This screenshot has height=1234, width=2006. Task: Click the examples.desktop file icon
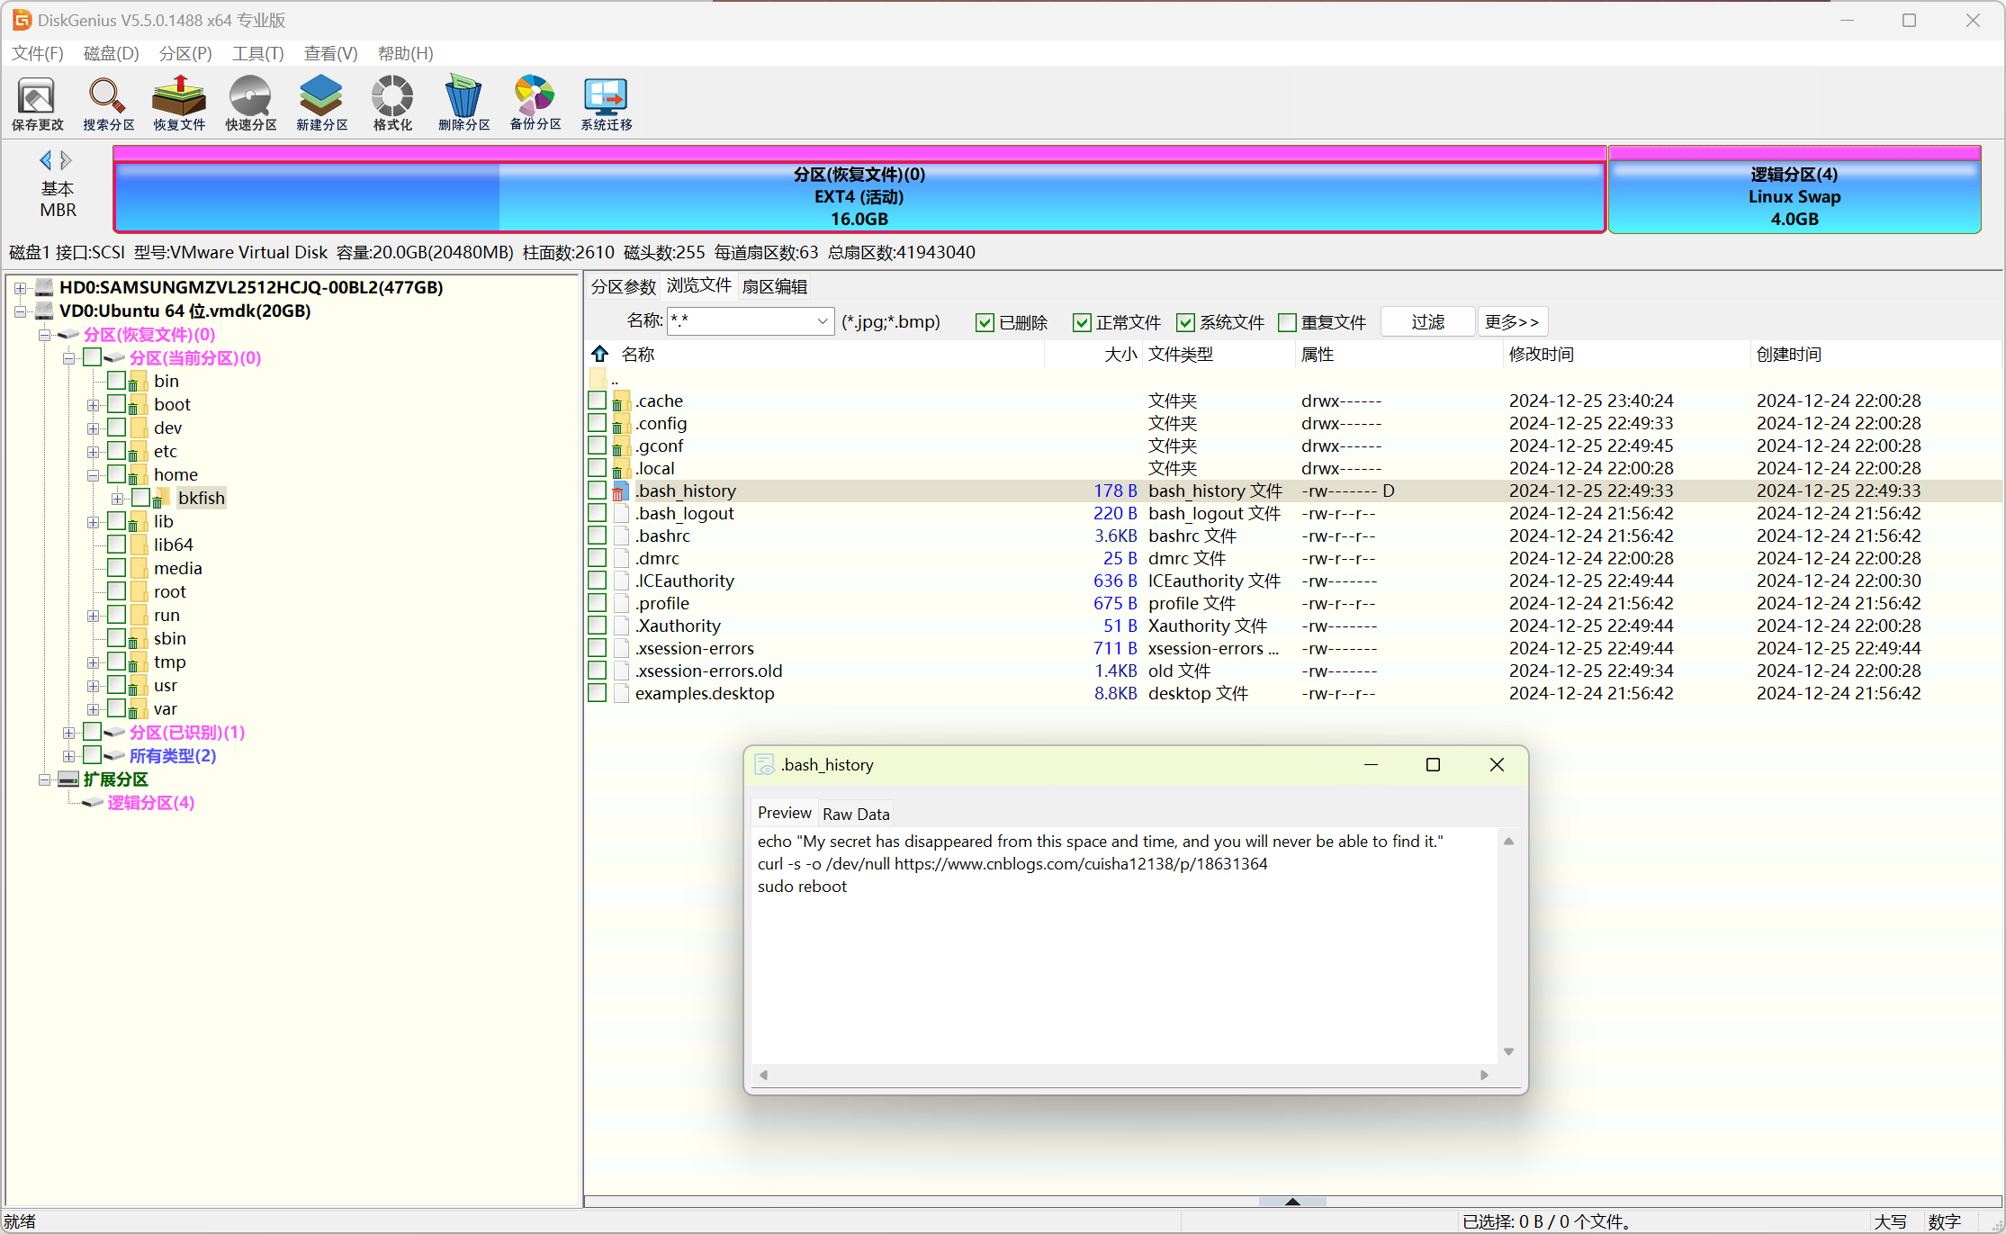click(x=620, y=693)
